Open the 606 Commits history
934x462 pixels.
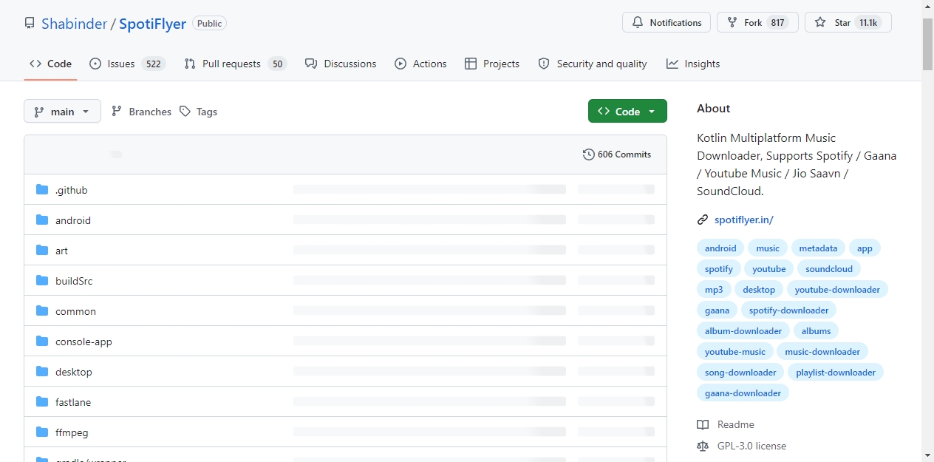pyautogui.click(x=617, y=154)
